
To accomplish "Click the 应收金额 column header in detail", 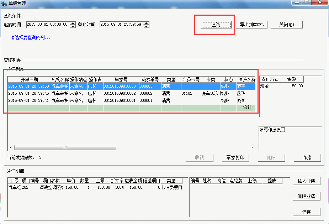I will pyautogui.click(x=133, y=181).
